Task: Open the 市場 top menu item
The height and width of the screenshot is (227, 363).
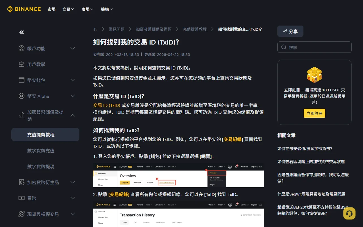Action: (52, 9)
